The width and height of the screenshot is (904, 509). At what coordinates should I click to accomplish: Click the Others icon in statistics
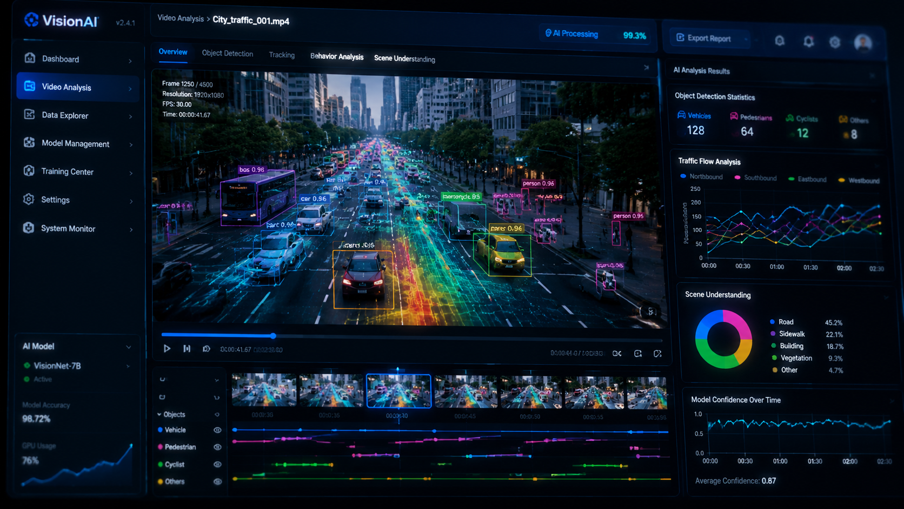[843, 120]
